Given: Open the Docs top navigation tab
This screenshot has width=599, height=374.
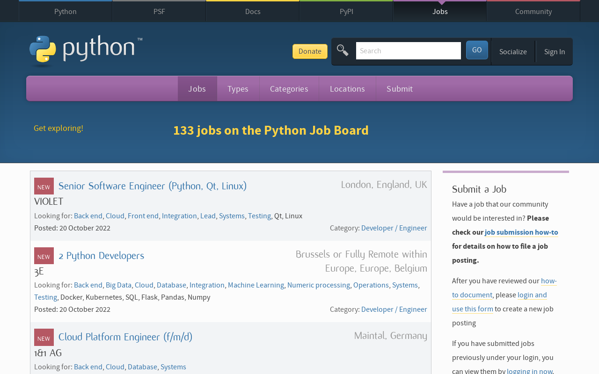Looking at the screenshot, I should tap(253, 11).
